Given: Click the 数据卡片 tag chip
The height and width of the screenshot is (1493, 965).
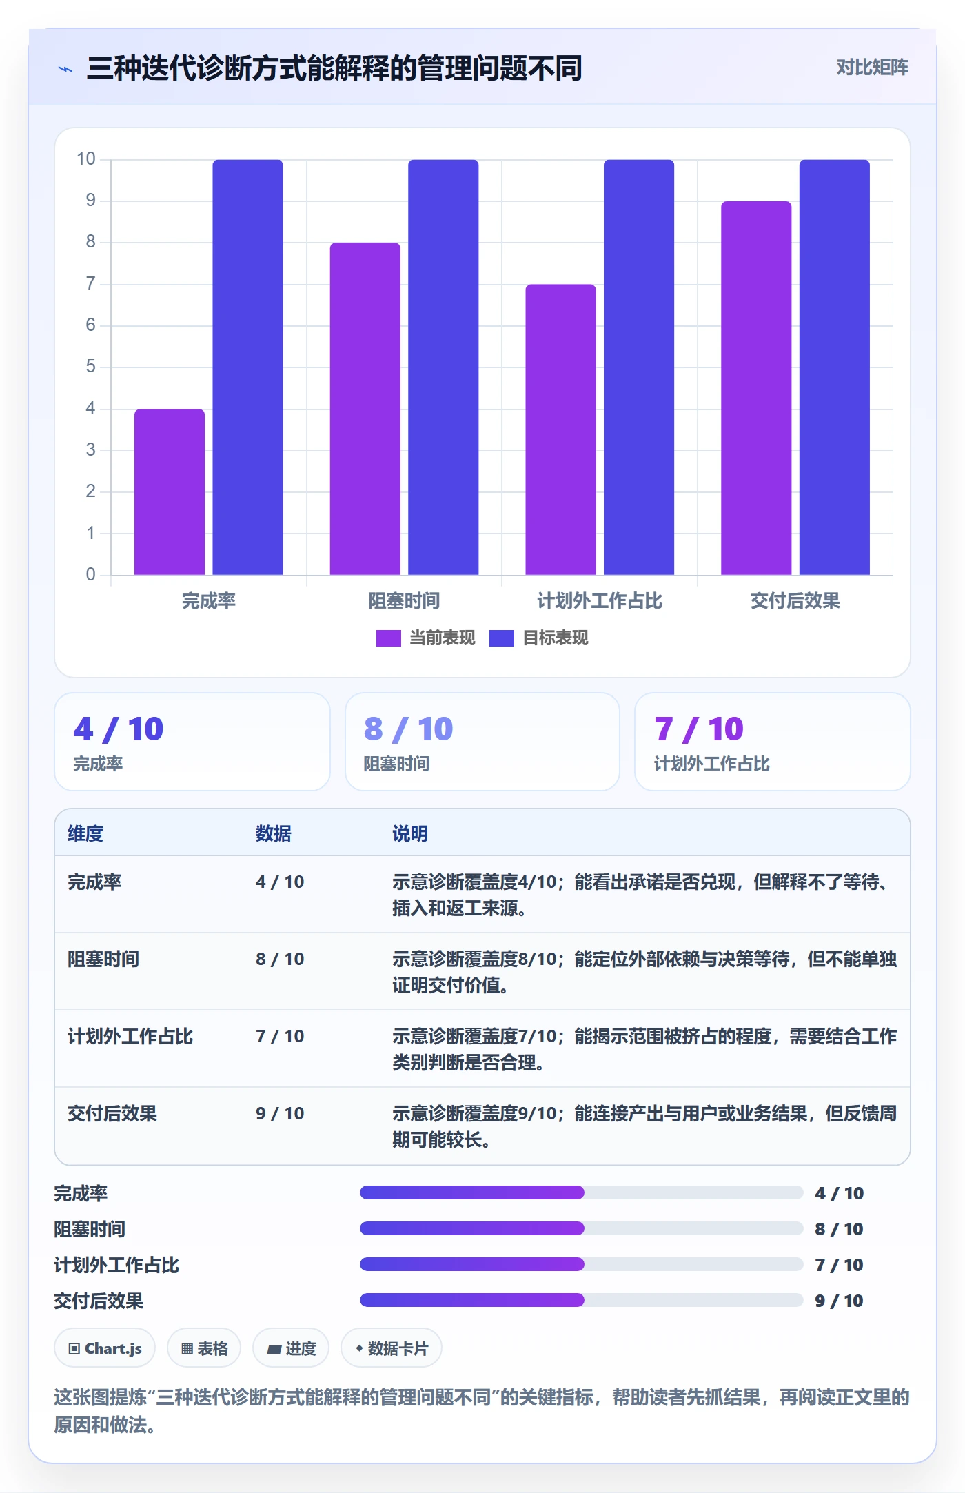Looking at the screenshot, I should click(392, 1348).
